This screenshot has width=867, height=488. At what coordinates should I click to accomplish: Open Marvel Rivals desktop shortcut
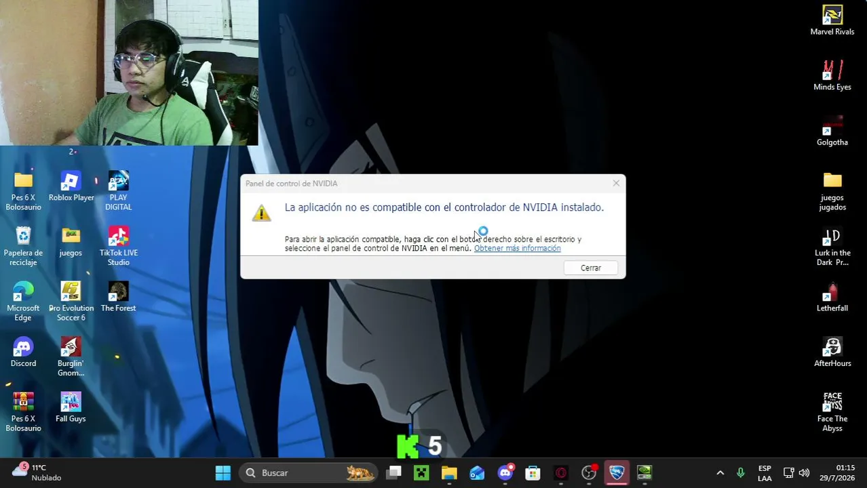[832, 20]
